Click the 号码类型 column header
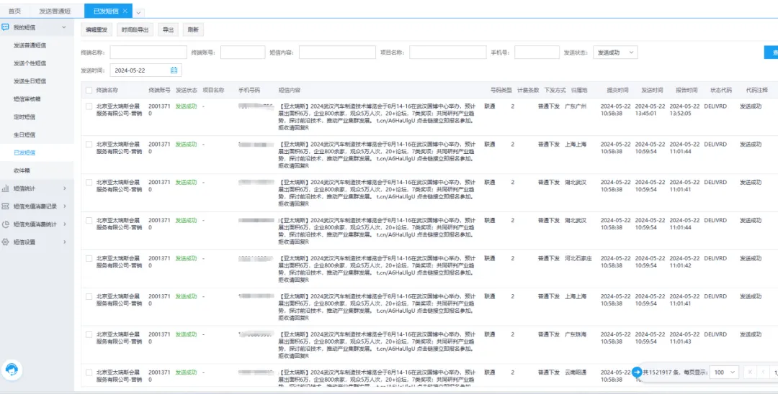Image resolution: width=778 pixels, height=394 pixels. (501, 90)
